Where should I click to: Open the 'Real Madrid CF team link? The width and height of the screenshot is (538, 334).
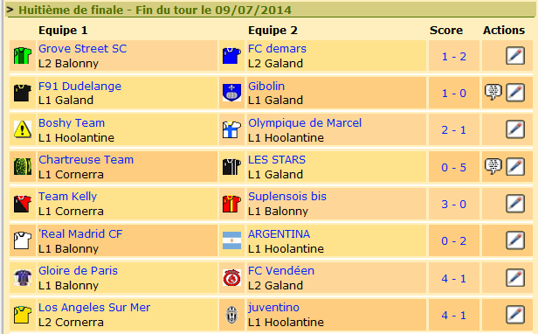coord(80,233)
